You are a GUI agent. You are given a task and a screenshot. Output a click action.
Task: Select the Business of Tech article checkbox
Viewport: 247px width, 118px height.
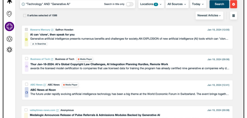click(26, 59)
